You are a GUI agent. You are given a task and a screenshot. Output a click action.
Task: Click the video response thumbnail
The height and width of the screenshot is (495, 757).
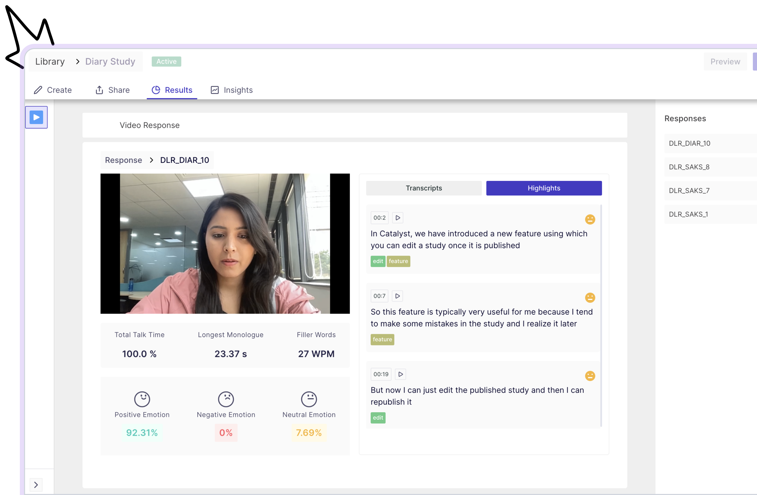coord(225,244)
